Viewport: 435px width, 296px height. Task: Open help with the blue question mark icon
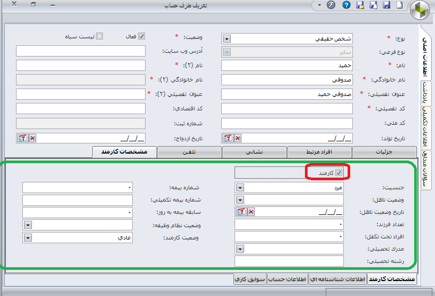tap(346, 5)
